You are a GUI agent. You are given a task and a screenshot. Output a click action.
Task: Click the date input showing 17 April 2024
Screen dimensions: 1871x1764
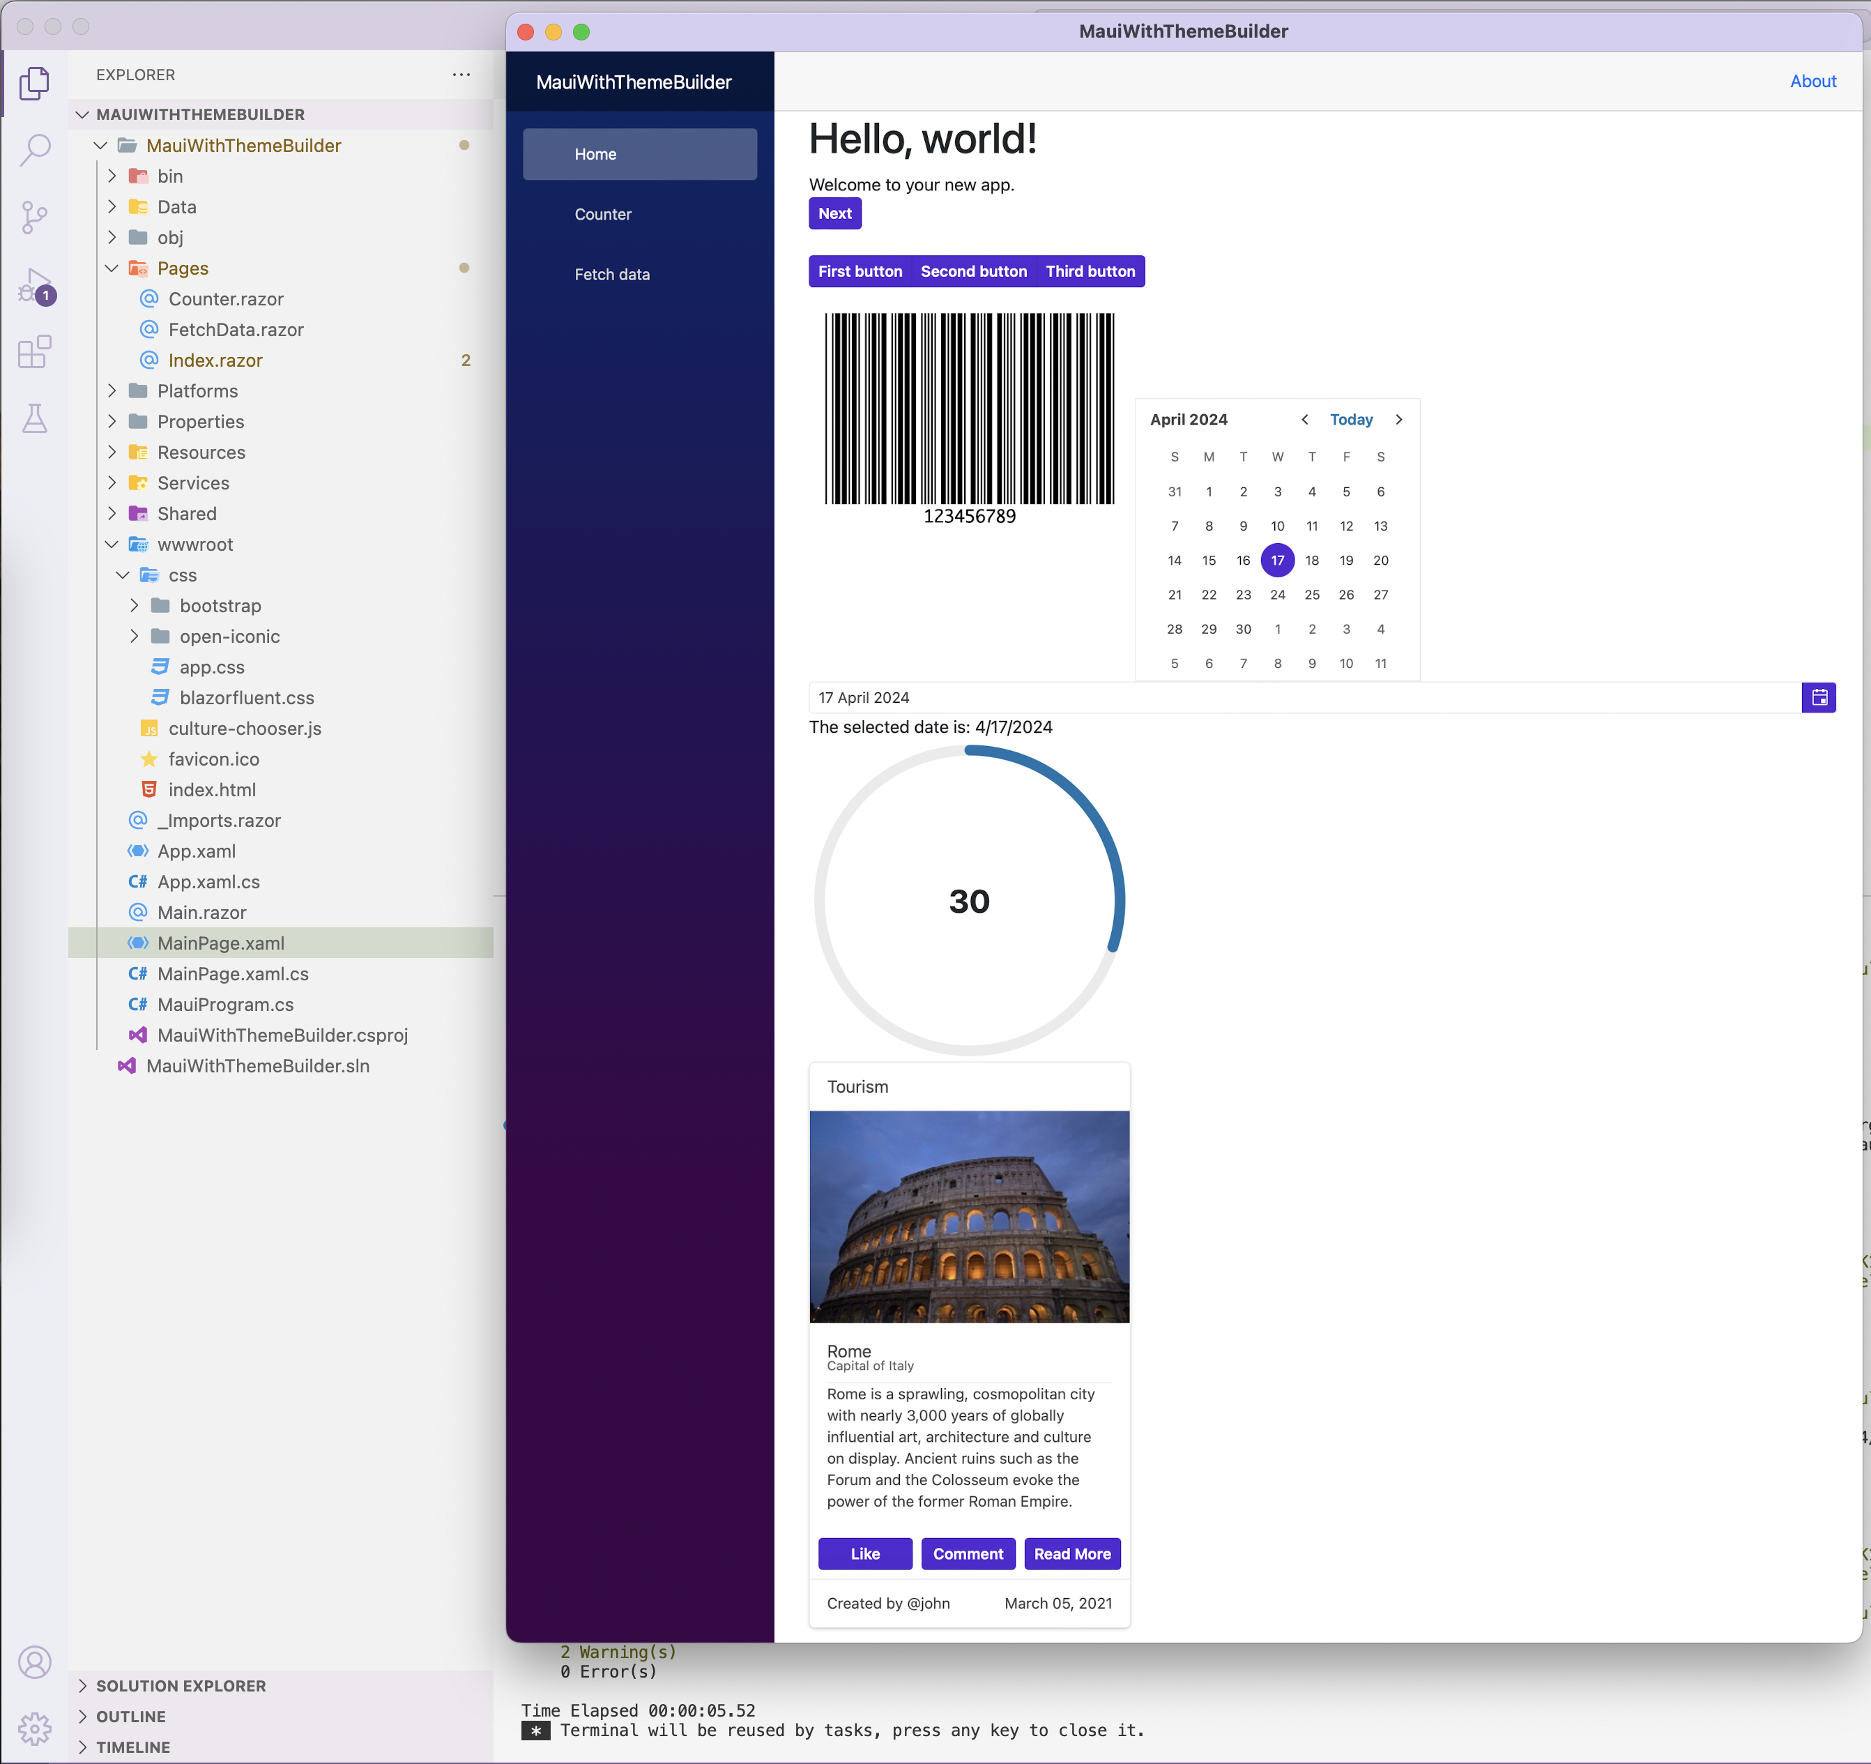pos(1304,697)
